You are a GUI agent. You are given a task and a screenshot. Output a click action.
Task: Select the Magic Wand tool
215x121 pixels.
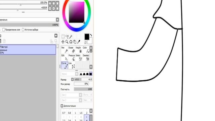click(x=71, y=37)
